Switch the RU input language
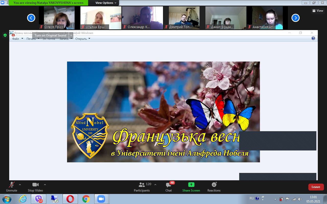327x204 pixels. 252,198
